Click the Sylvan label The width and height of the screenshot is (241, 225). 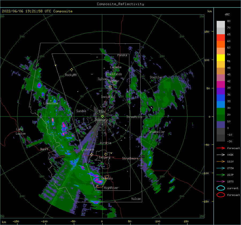coord(103,79)
